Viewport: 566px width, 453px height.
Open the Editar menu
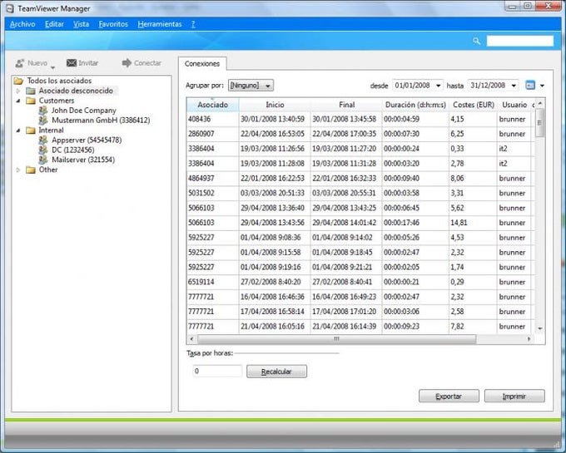pos(54,24)
